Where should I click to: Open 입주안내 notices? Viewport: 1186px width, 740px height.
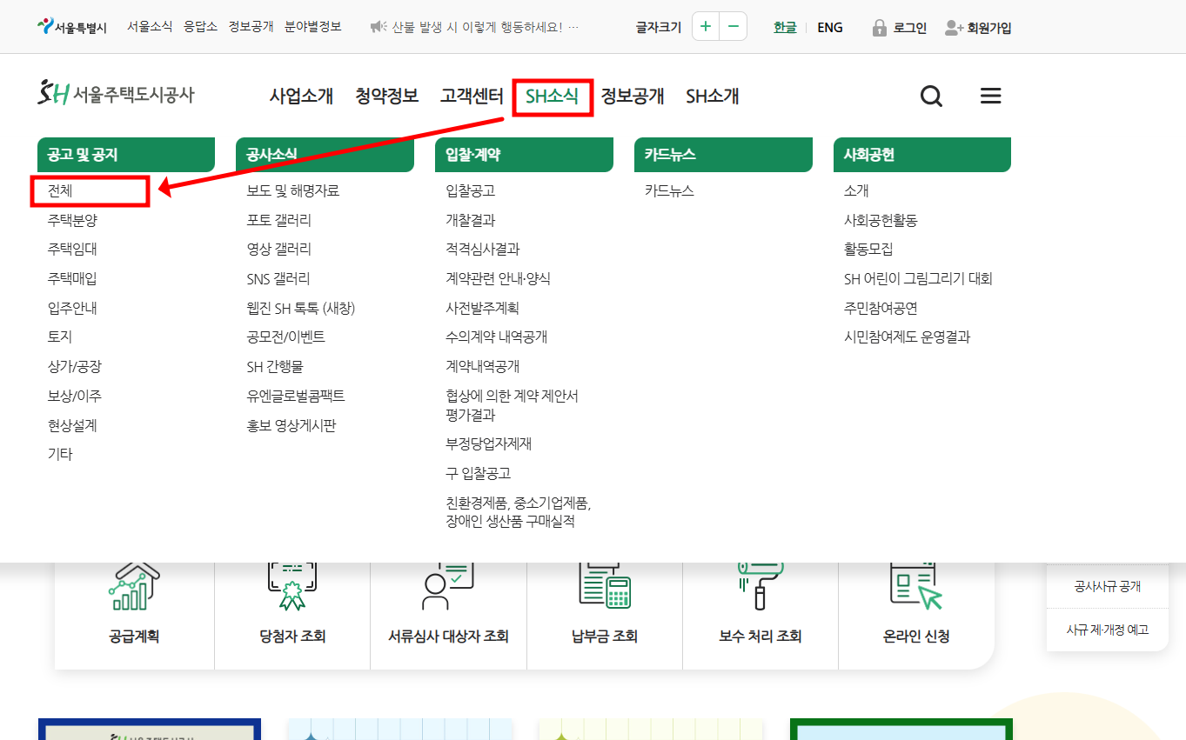[72, 308]
